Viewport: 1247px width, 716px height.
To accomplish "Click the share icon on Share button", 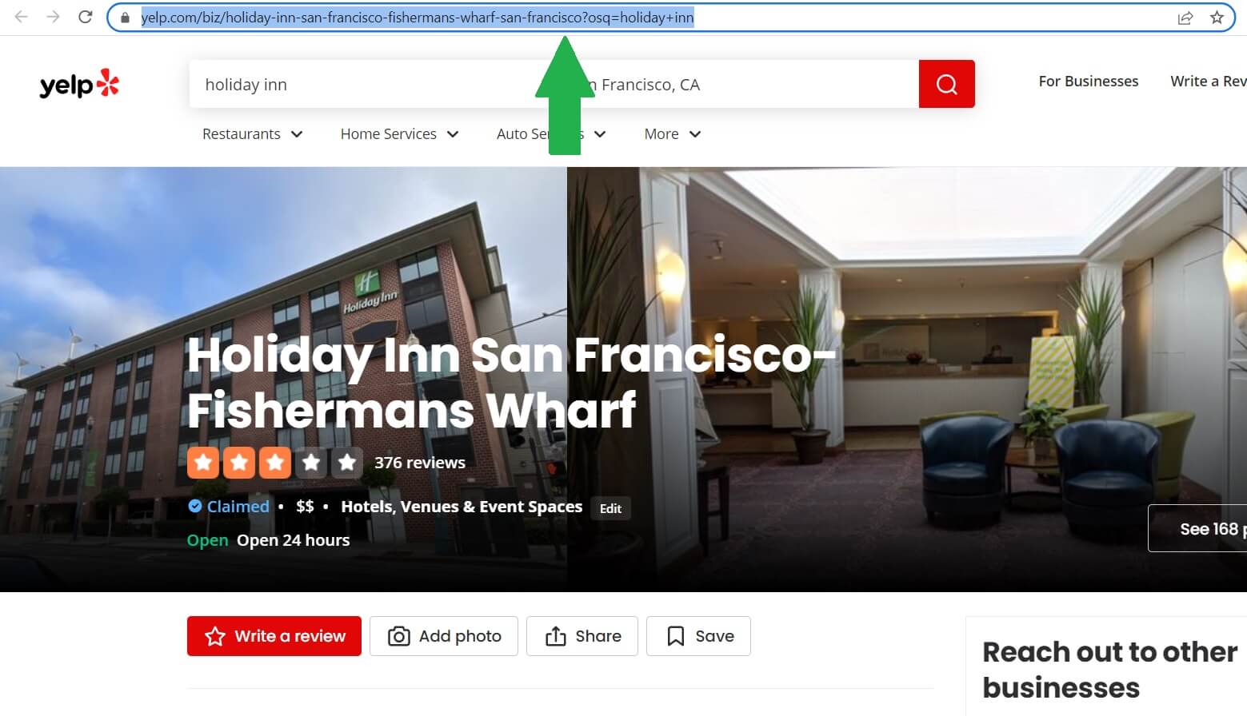I will [x=555, y=636].
